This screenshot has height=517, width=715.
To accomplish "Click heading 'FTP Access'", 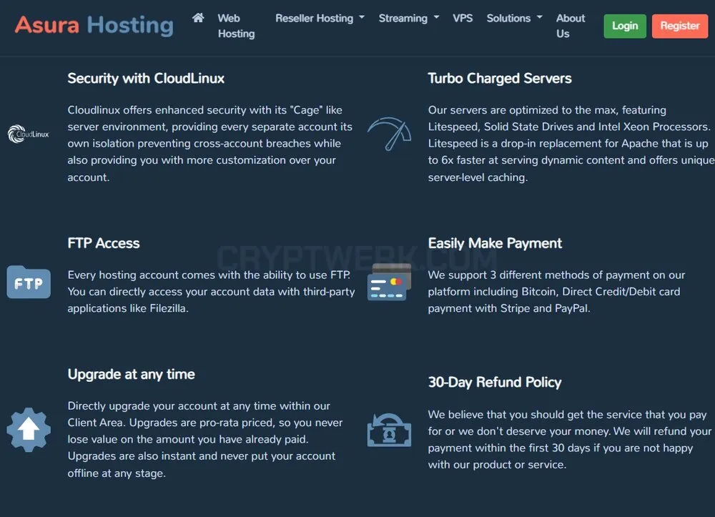I will (104, 243).
